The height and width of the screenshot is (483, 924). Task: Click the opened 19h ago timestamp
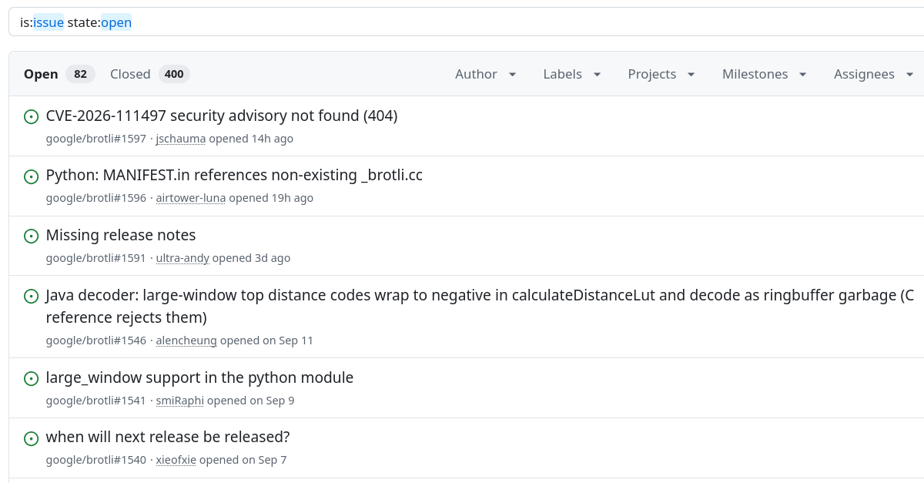(271, 198)
